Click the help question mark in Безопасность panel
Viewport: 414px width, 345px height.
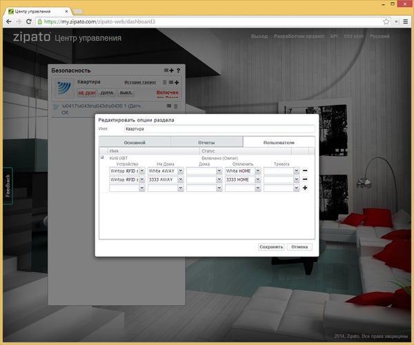point(178,70)
